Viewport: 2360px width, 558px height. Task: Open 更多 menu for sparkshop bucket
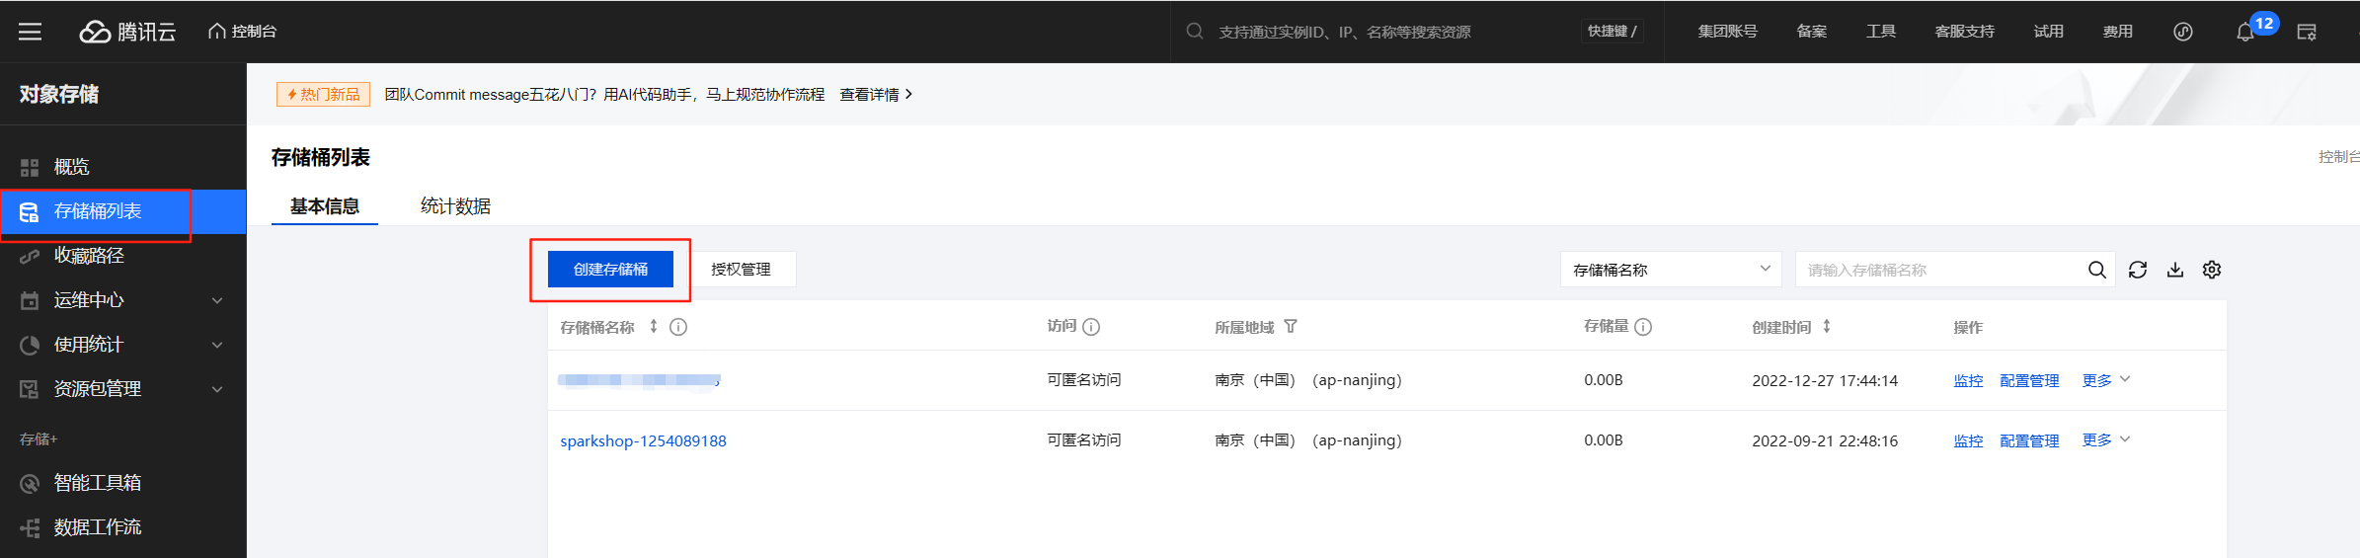pyautogui.click(x=2106, y=439)
